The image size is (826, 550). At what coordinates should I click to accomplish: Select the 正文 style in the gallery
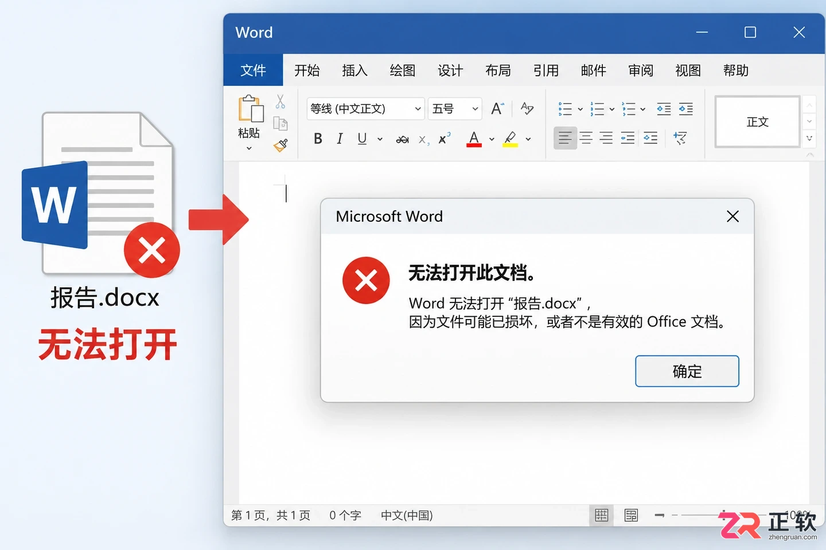pos(757,121)
